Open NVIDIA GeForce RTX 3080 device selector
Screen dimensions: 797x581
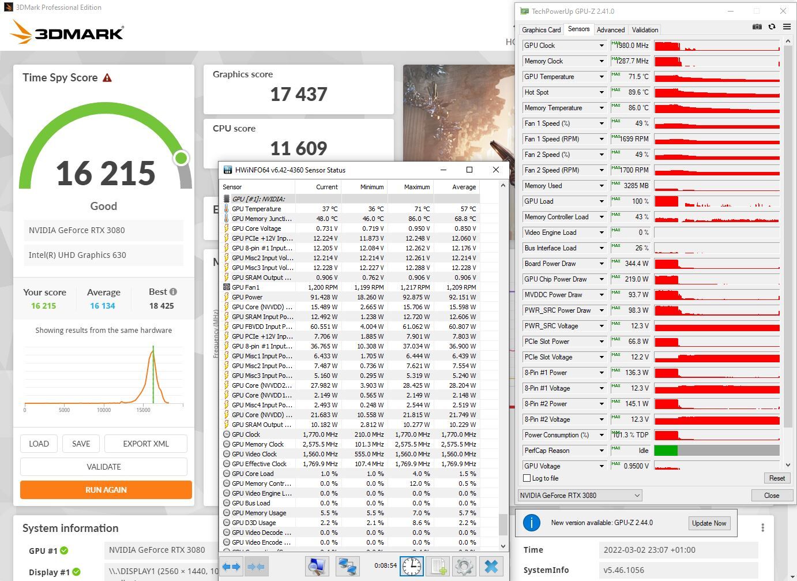[x=580, y=495]
